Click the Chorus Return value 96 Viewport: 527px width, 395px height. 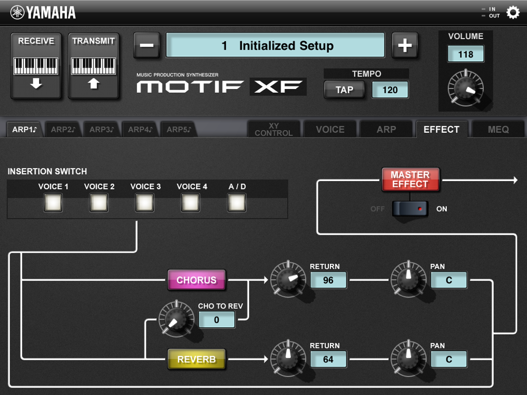tap(328, 280)
